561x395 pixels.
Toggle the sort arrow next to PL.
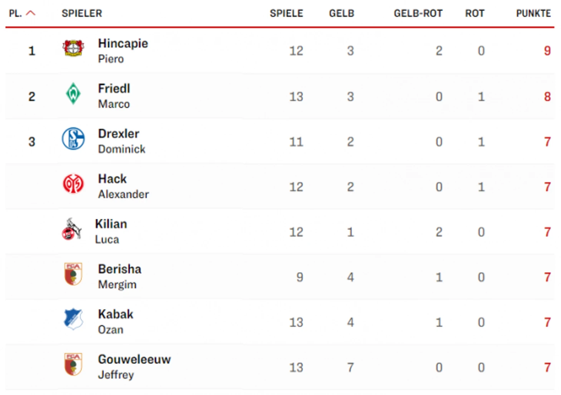coord(31,13)
